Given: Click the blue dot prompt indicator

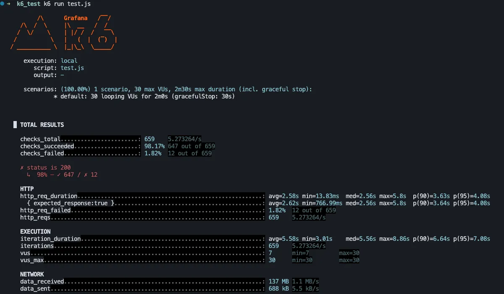Looking at the screenshot, I should coord(3,4).
